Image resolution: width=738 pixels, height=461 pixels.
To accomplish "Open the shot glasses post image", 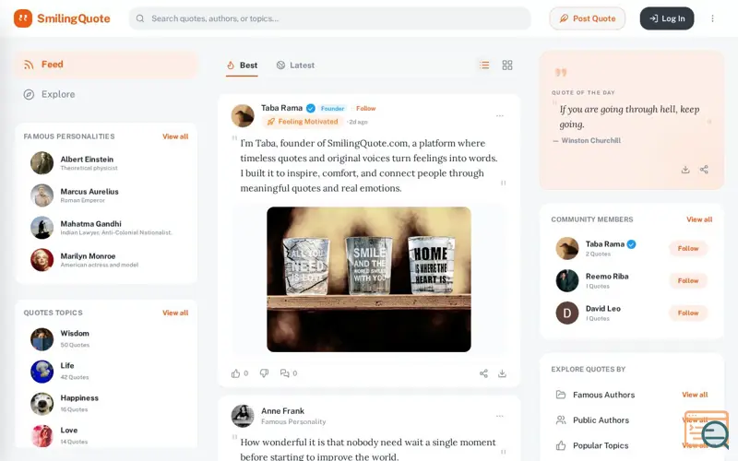I will [368, 279].
